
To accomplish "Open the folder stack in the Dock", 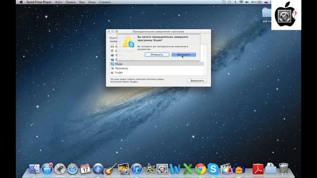I will click(271, 169).
